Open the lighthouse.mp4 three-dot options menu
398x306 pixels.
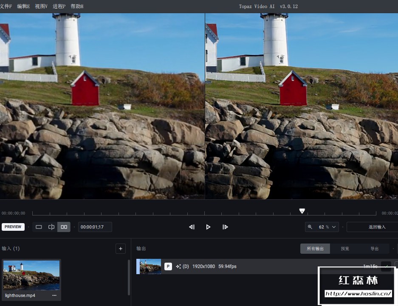click(54, 295)
